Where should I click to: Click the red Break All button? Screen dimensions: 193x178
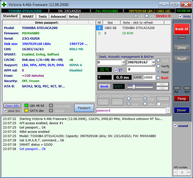tap(182, 29)
